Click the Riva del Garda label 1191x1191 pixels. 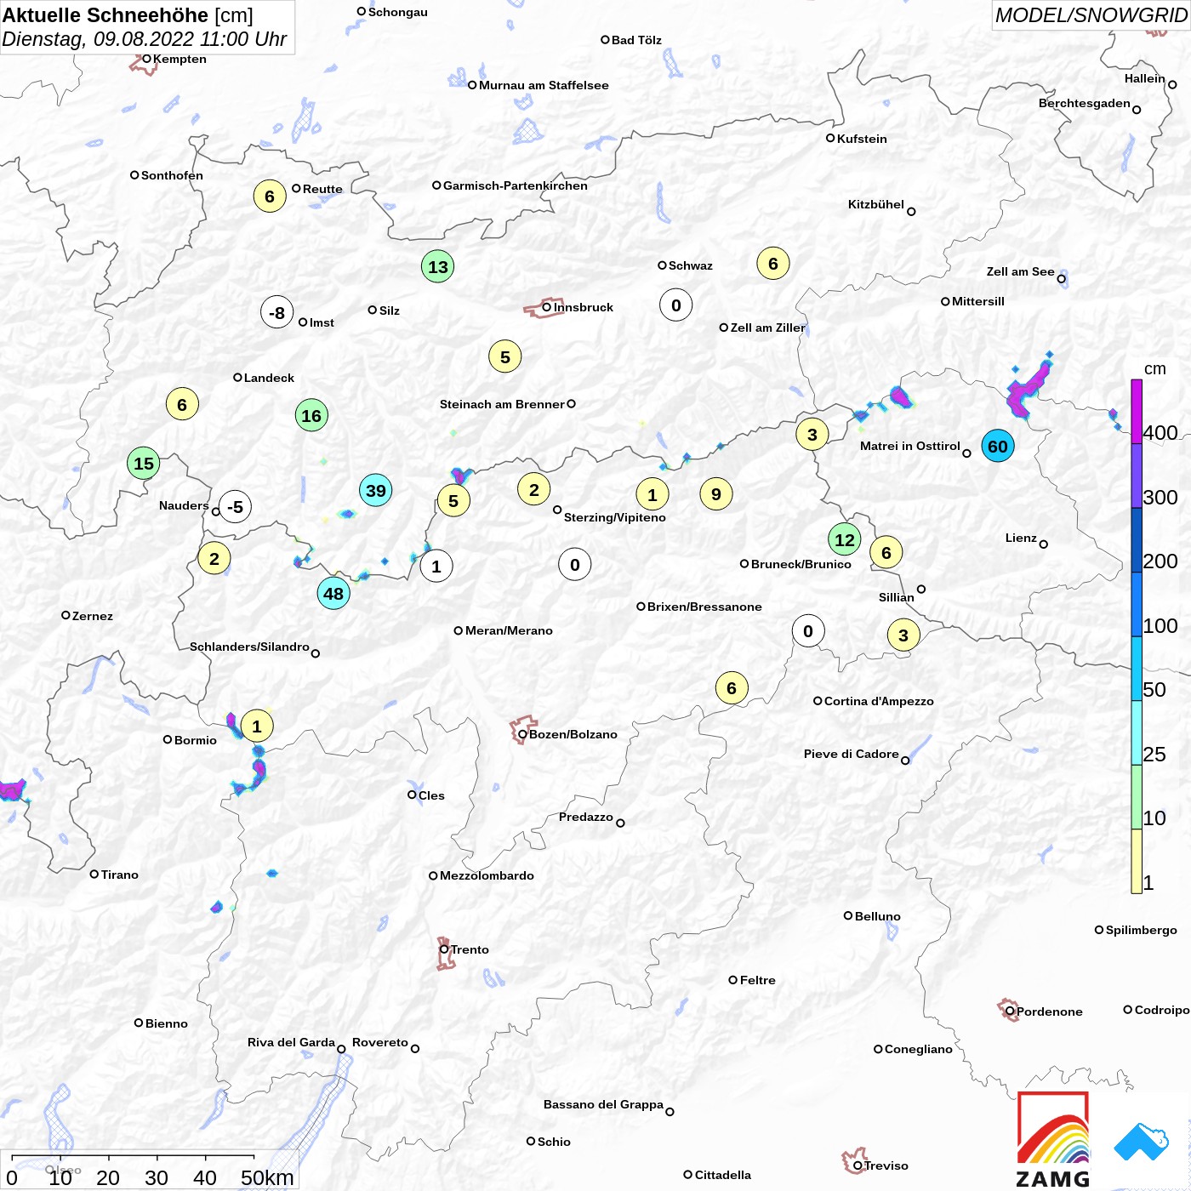tap(291, 1042)
